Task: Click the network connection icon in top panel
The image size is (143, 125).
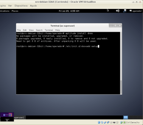Action: [125, 11]
